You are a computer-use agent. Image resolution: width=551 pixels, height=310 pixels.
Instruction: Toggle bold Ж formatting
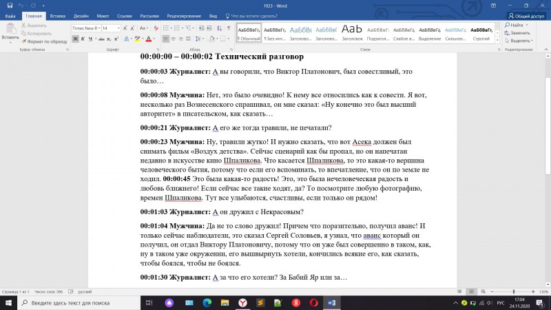[x=75, y=39]
